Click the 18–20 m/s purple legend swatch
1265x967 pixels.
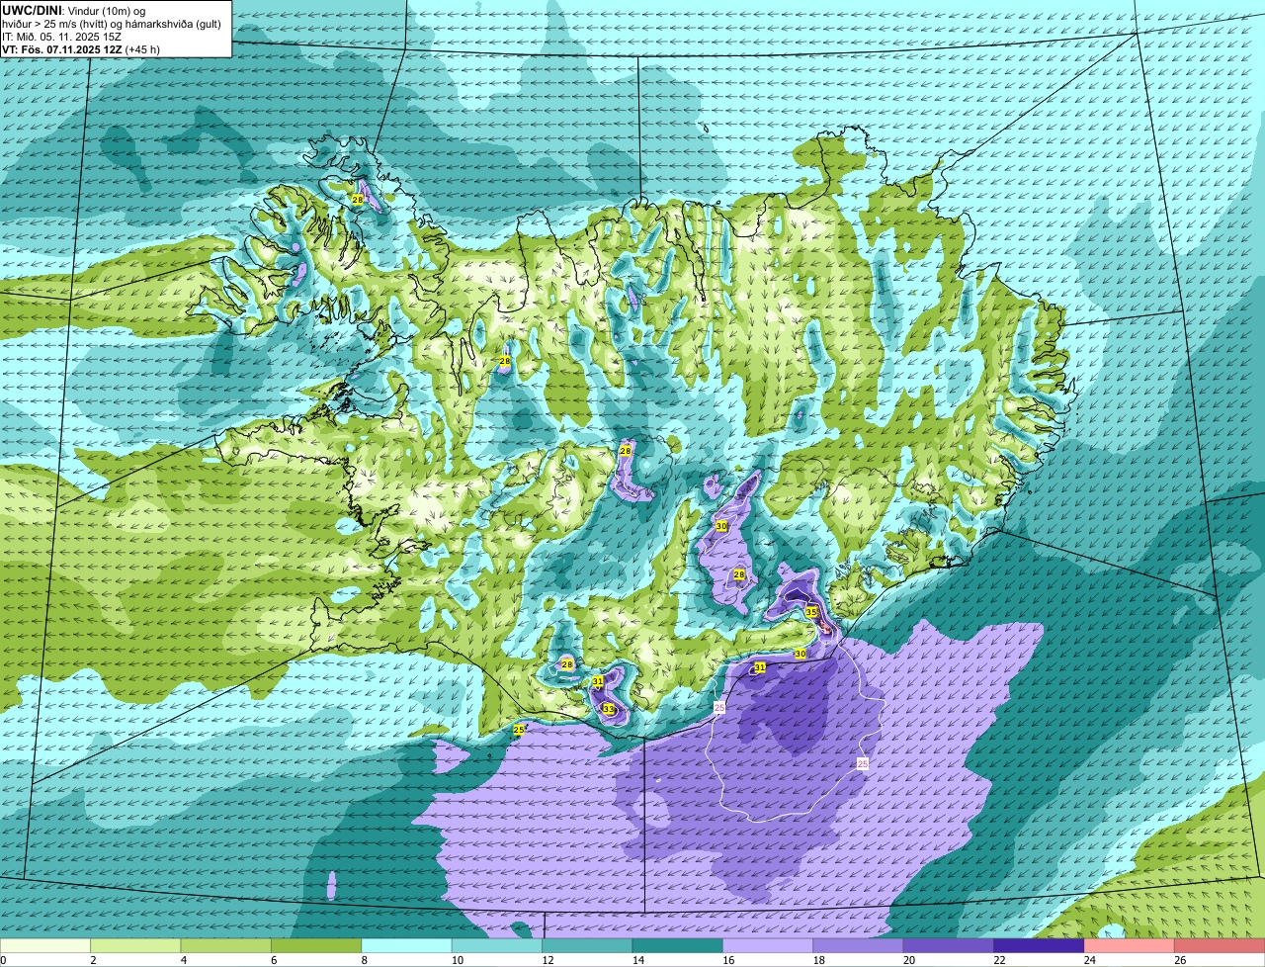(x=858, y=946)
